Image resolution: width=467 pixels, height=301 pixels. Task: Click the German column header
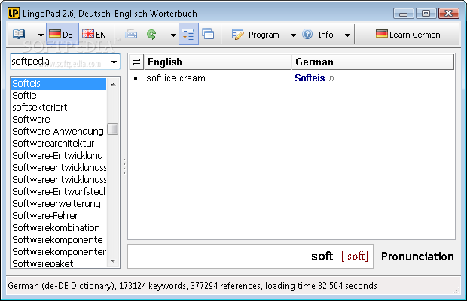point(373,62)
